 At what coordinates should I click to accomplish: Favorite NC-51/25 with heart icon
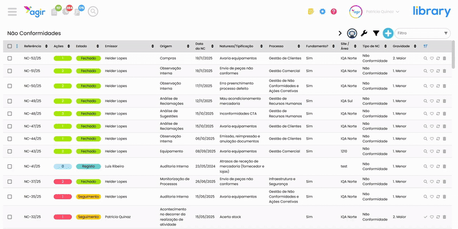(x=432, y=71)
